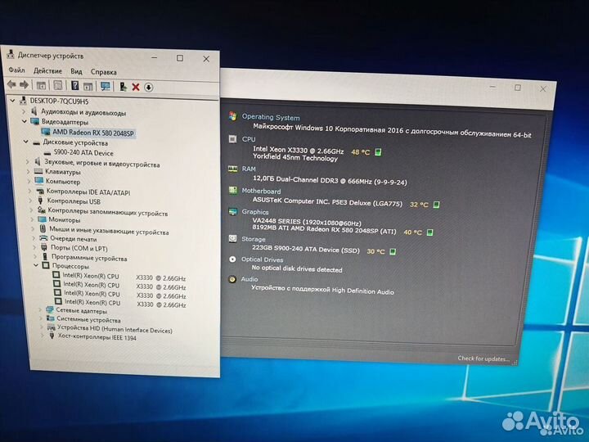The height and width of the screenshot is (442, 589).
Task: Click the Motherboard temperature indicator icon
Action: (x=437, y=205)
